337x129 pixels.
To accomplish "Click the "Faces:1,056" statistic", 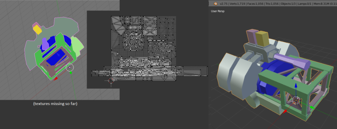I will 256,4.
